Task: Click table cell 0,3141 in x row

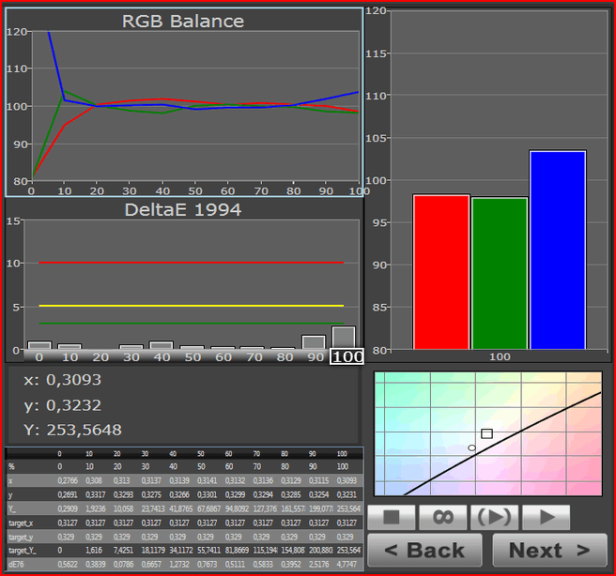Action: (208, 480)
